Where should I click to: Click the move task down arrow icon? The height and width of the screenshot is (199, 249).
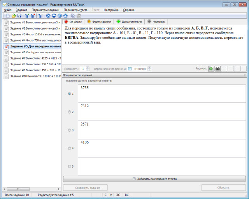click(54, 16)
